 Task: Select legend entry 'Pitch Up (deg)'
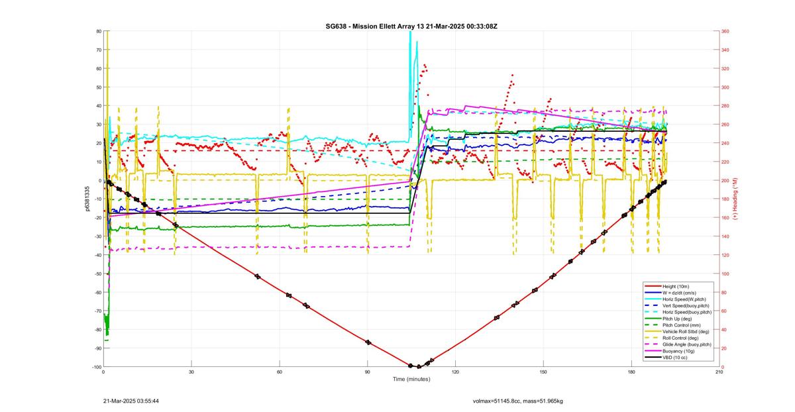coord(678,319)
